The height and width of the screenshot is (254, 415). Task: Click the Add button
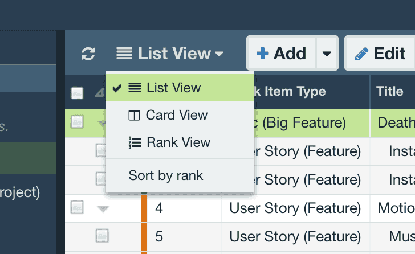click(281, 54)
